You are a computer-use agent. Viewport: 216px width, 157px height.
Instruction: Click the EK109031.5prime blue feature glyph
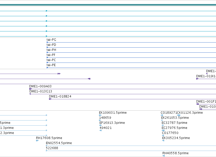[100, 115]
